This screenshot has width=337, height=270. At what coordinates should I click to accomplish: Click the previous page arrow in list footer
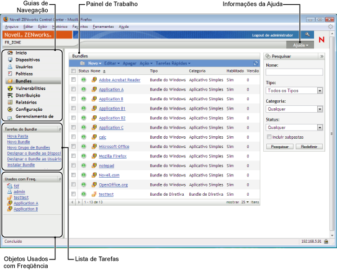(73, 202)
